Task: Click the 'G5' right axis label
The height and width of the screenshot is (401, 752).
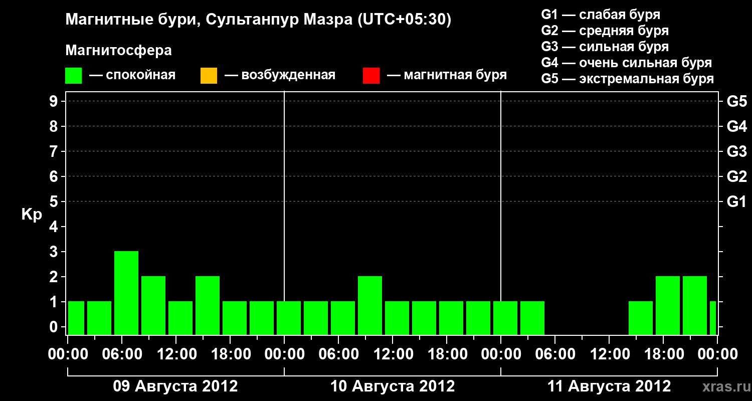Action: (x=737, y=101)
